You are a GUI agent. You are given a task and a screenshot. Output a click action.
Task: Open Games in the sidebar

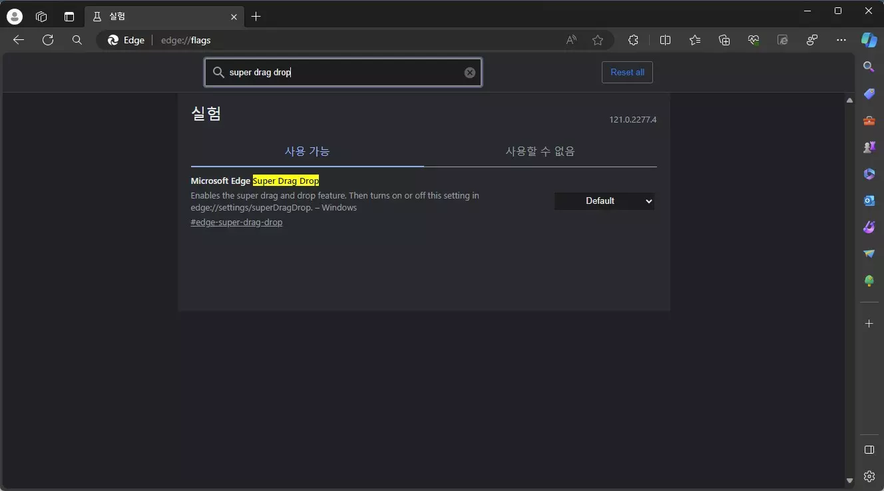(x=869, y=147)
